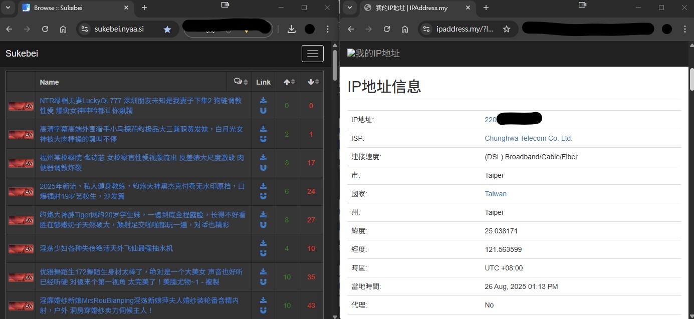The image size is (694, 319).
Task: Open magnet link for row with 24 leechers
Action: point(263,196)
